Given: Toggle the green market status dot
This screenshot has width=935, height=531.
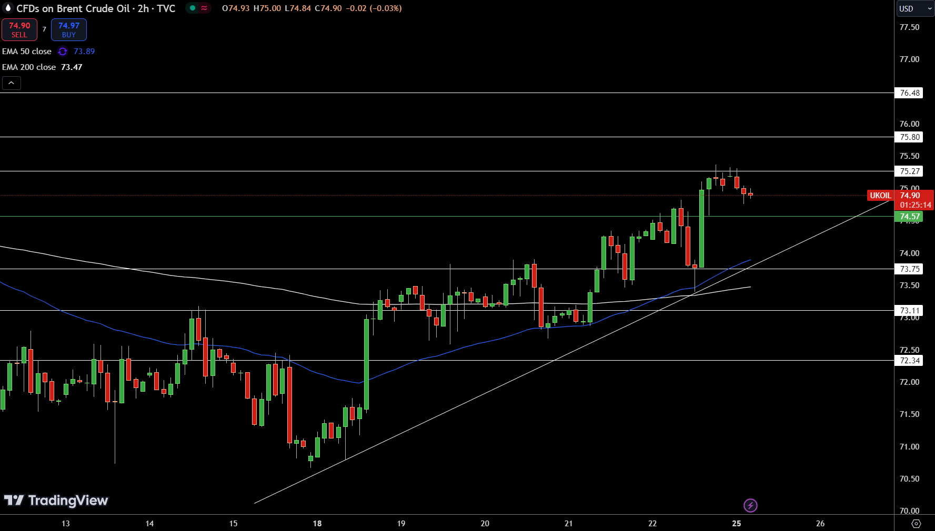Looking at the screenshot, I should pyautogui.click(x=193, y=8).
